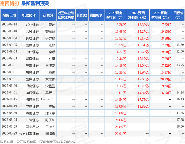
Task: Click analyst name 郭丽丽
Action: click(x=50, y=32)
